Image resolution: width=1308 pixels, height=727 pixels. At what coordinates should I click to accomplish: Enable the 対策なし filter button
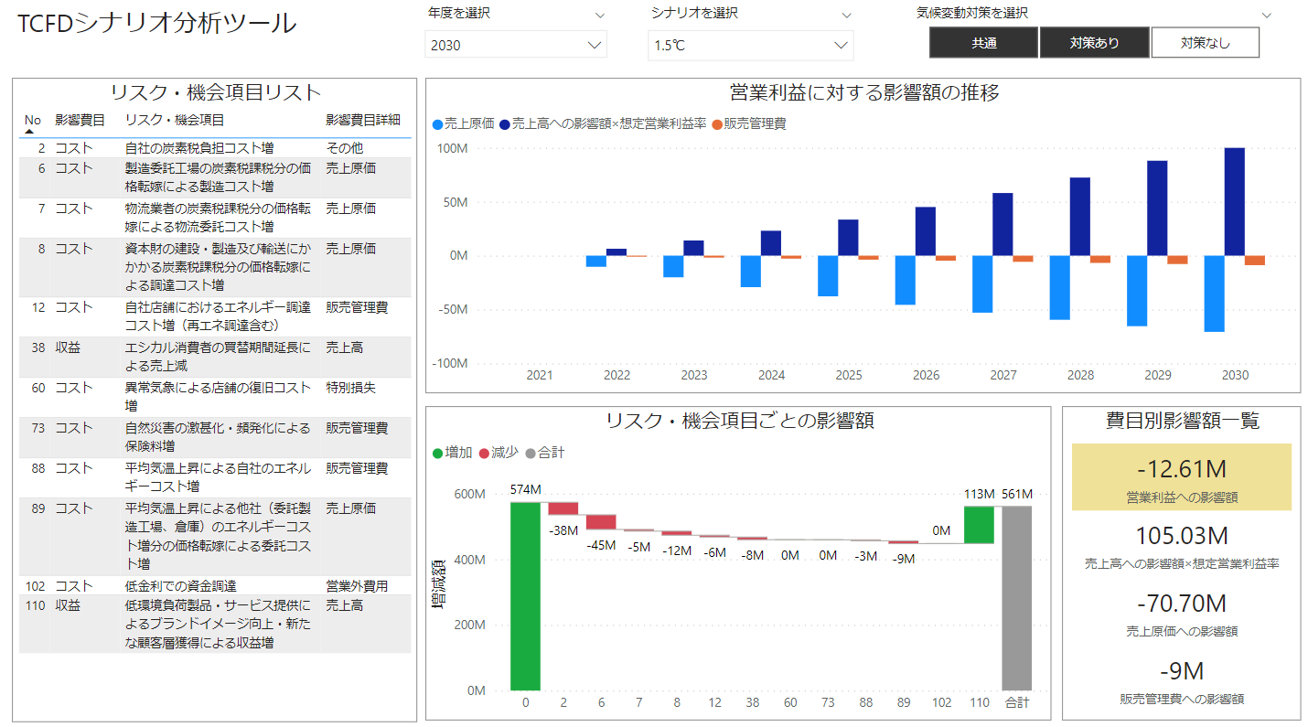[x=1205, y=43]
